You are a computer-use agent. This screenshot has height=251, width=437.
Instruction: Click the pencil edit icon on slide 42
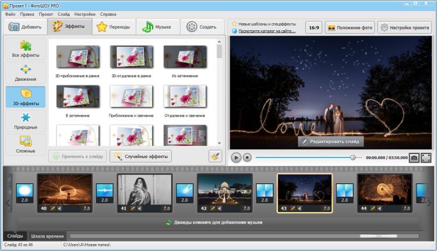212,208
